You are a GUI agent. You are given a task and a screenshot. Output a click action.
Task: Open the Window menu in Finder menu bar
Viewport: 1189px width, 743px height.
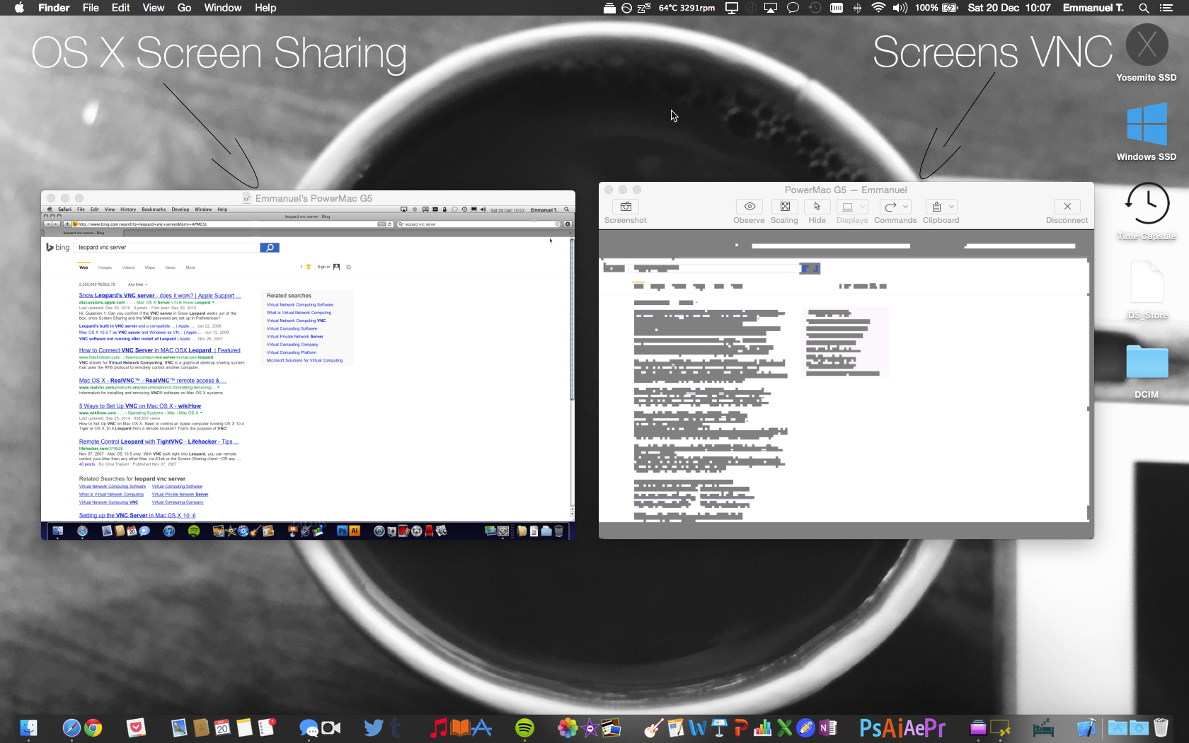[223, 8]
